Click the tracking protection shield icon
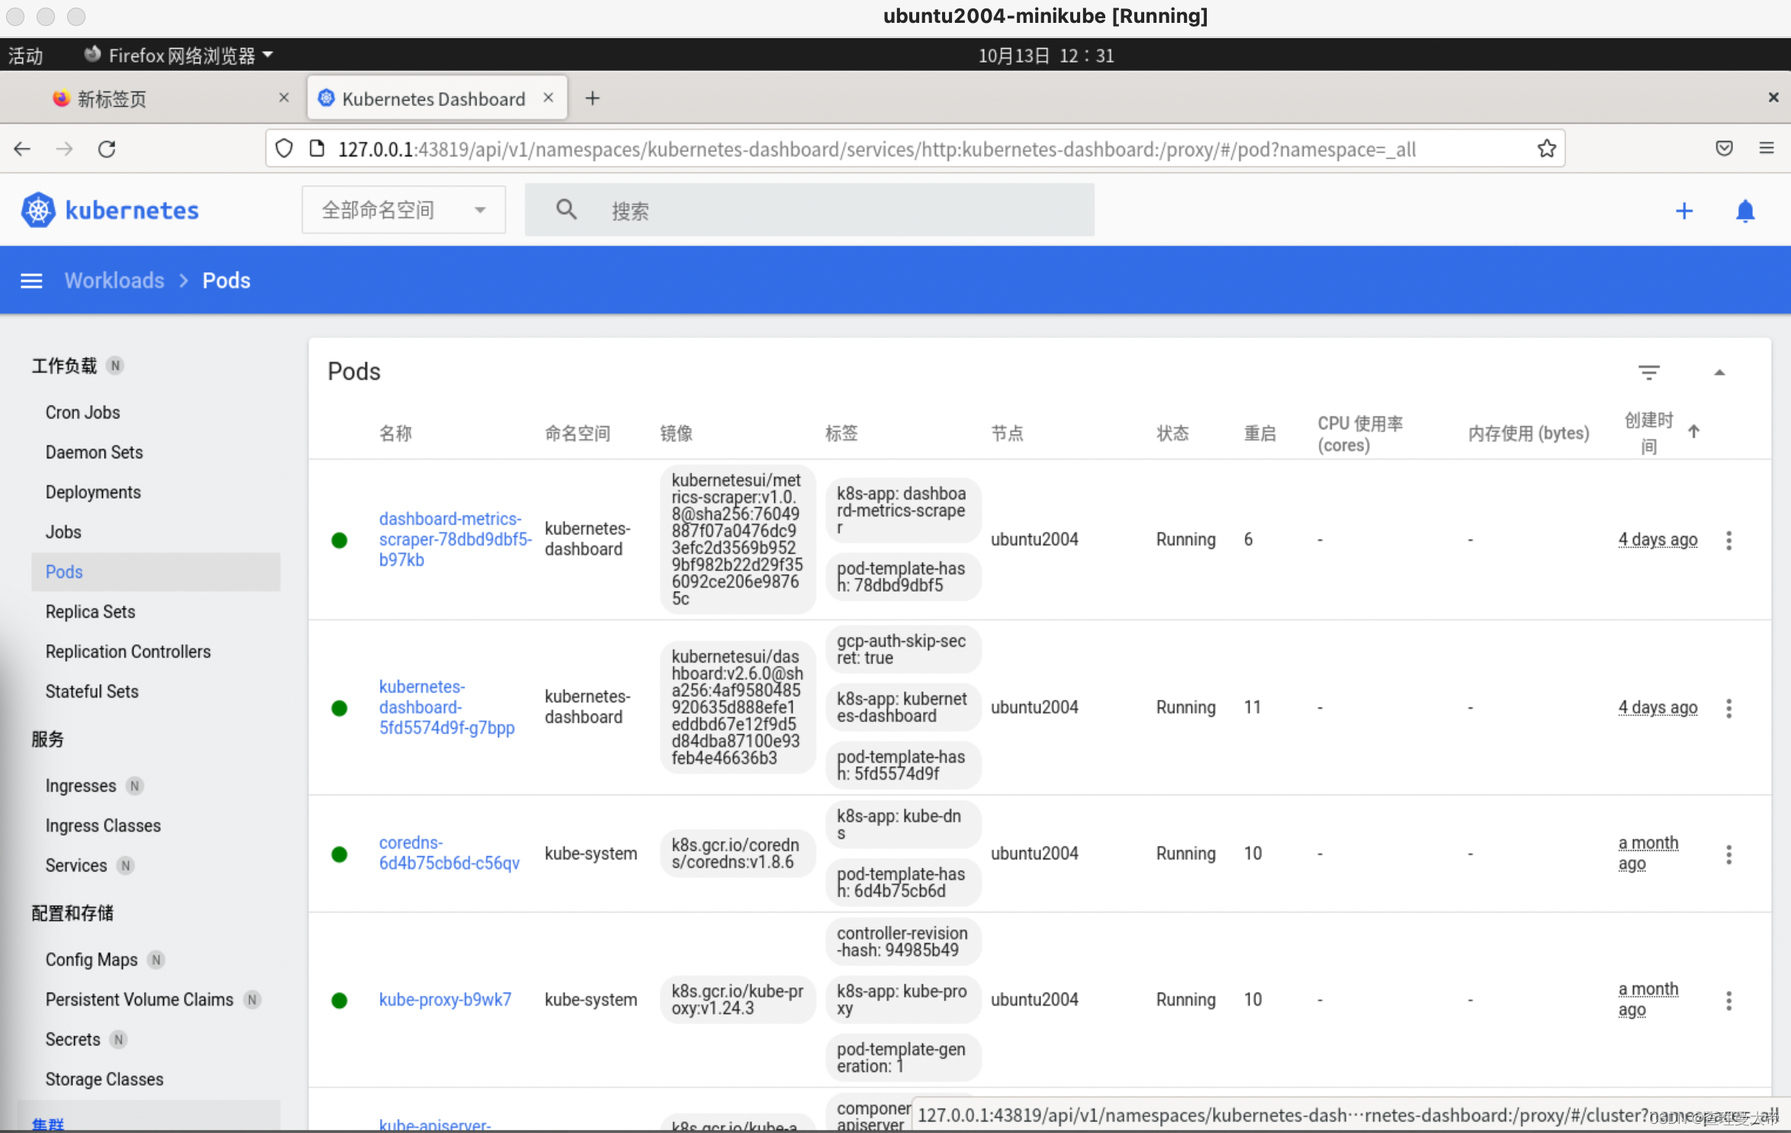The height and width of the screenshot is (1133, 1791). coord(284,149)
